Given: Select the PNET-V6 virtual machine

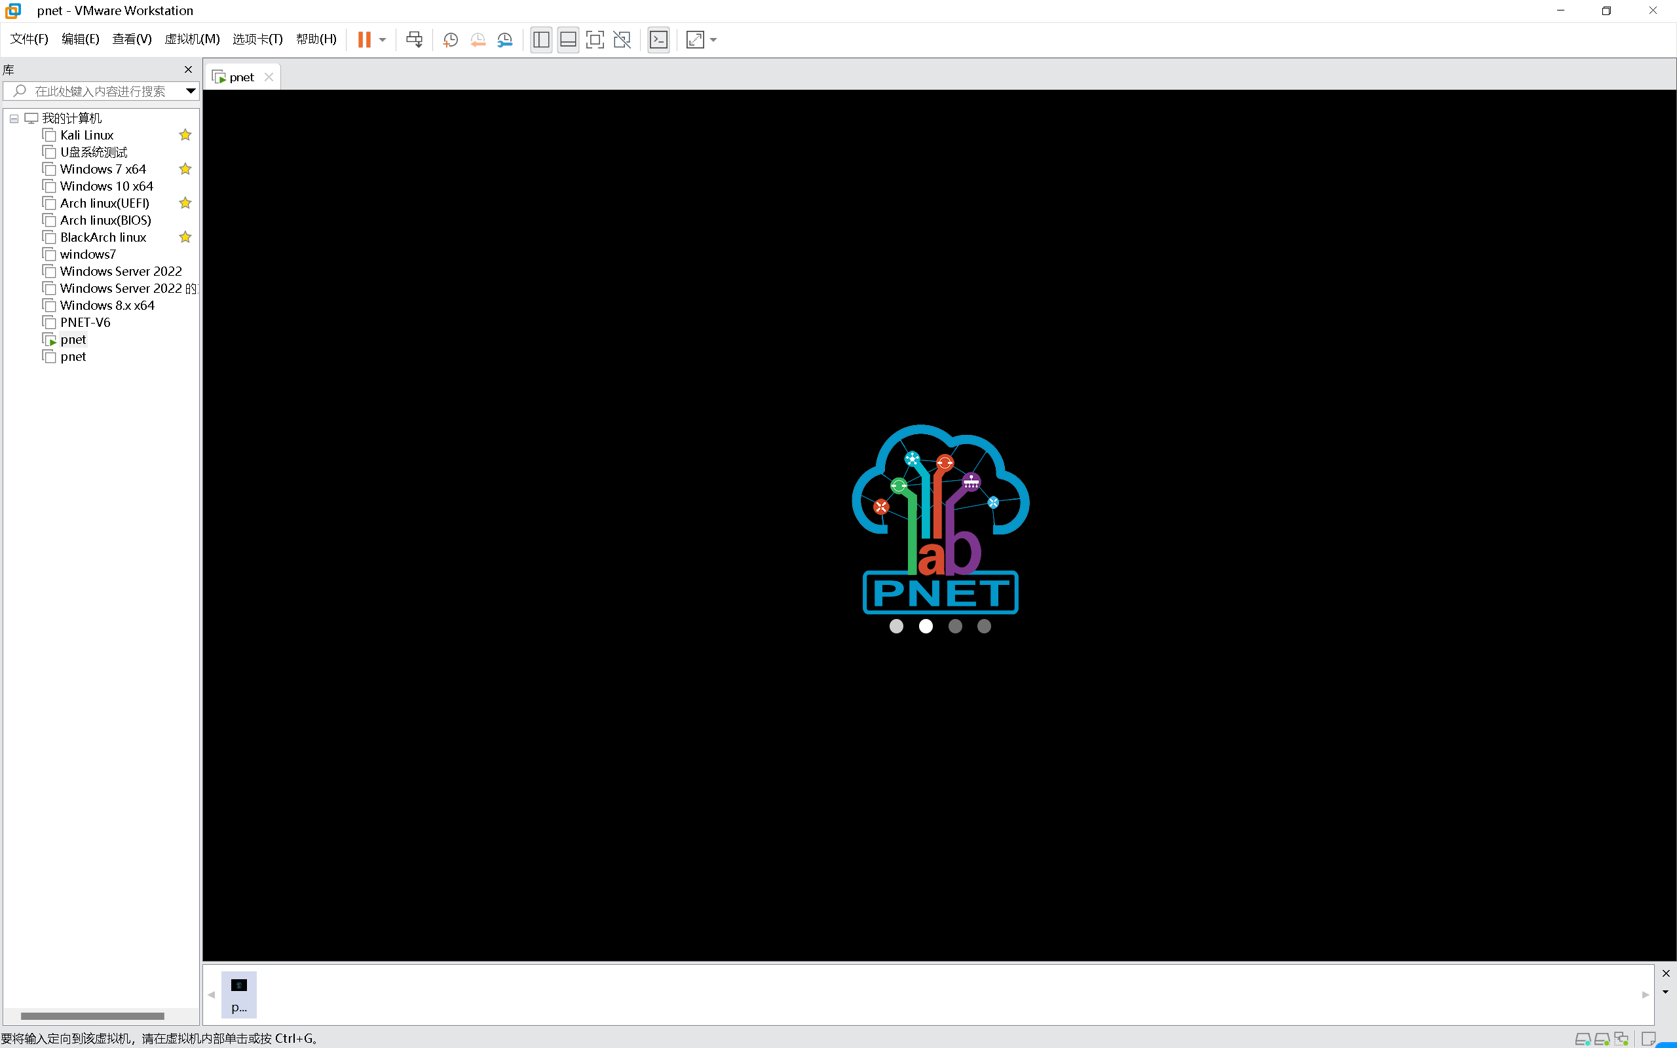Looking at the screenshot, I should tap(85, 322).
